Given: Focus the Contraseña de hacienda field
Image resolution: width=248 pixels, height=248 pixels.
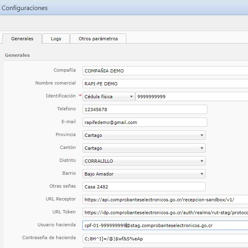Looking at the screenshot, I should (x=165, y=238).
